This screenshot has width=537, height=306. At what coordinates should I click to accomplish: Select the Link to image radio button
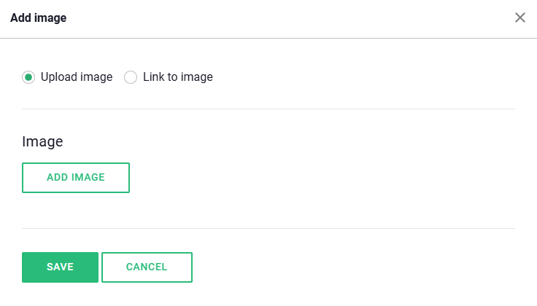[x=131, y=77]
